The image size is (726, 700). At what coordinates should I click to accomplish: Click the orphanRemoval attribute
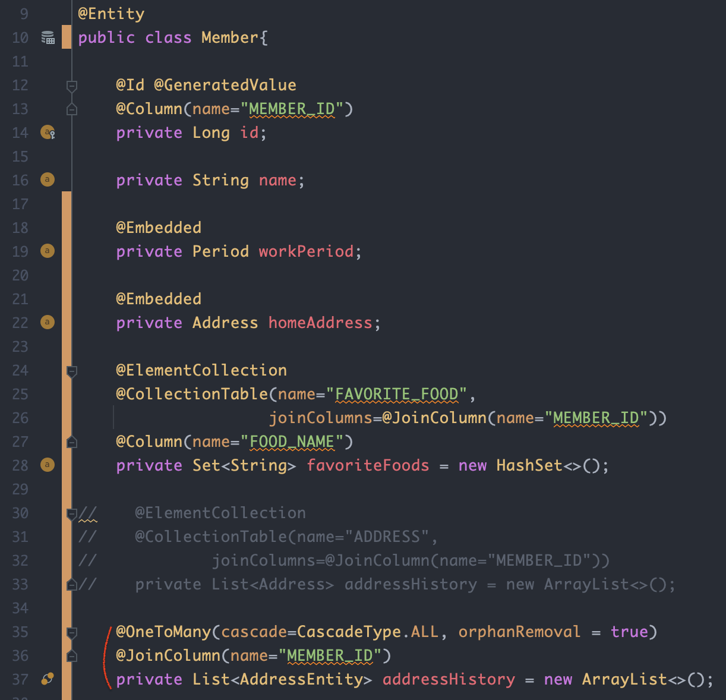click(520, 632)
